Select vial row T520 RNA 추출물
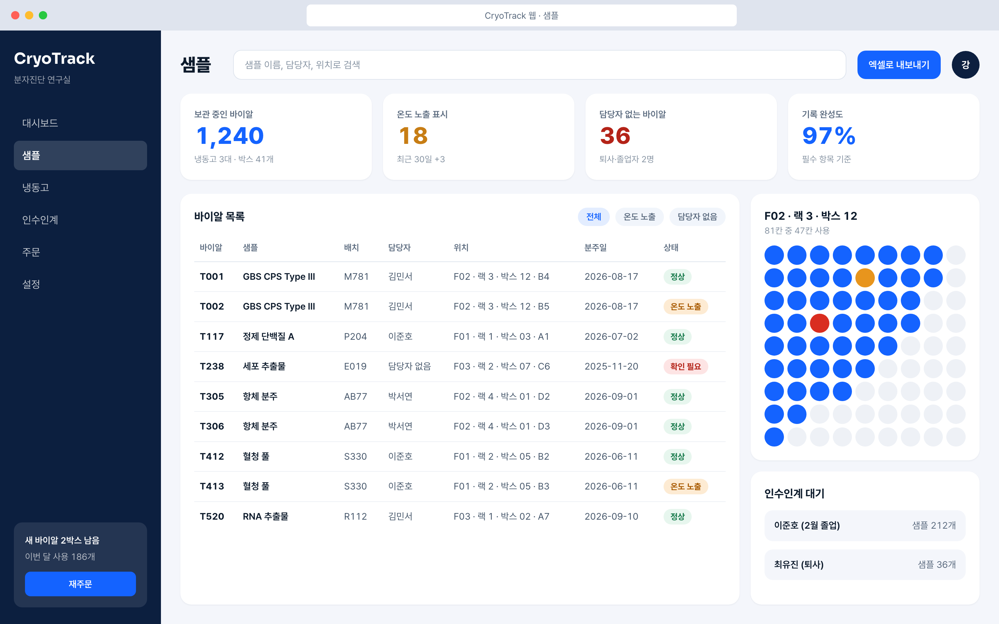Image resolution: width=999 pixels, height=624 pixels. (460, 516)
